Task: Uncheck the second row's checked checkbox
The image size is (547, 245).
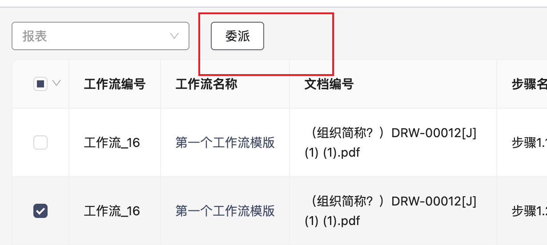Action: 40,211
